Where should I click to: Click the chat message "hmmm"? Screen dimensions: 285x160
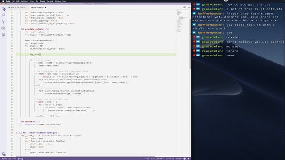click(x=230, y=55)
